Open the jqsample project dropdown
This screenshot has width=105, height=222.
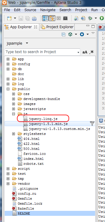click(x=17, y=43)
